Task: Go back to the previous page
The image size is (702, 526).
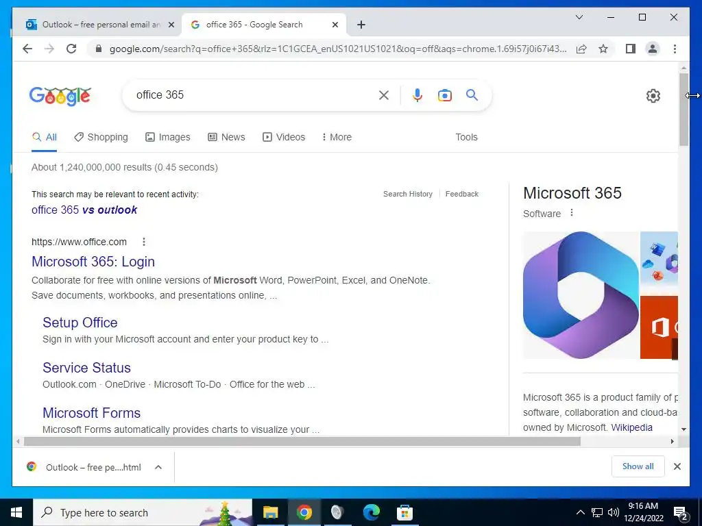Action: pyautogui.click(x=27, y=49)
